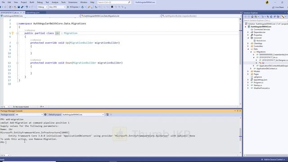Collapse the Up method block
This screenshot has width=288, height=162.
17,43
